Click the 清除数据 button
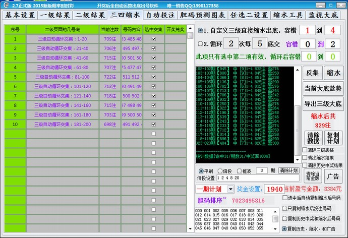This screenshot has width=348, height=238. tap(313, 138)
